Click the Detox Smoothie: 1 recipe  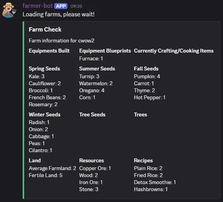click(x=155, y=182)
